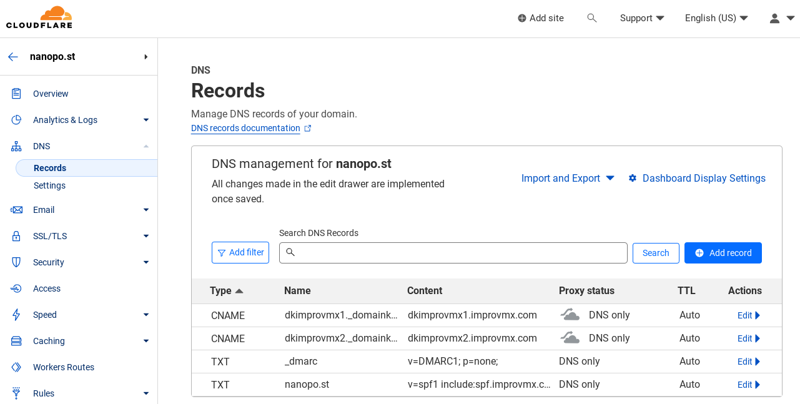Click the Proxy status column header
The width and height of the screenshot is (800, 404).
point(586,291)
